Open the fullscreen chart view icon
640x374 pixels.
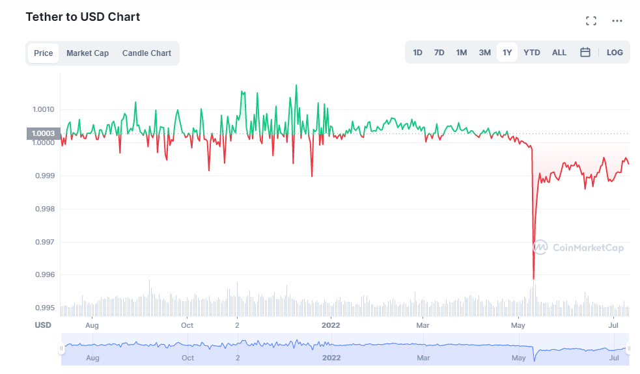(591, 21)
